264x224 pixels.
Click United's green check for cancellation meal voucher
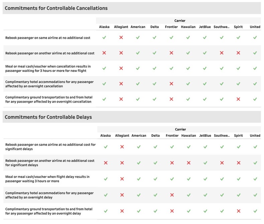pyautogui.click(x=255, y=69)
